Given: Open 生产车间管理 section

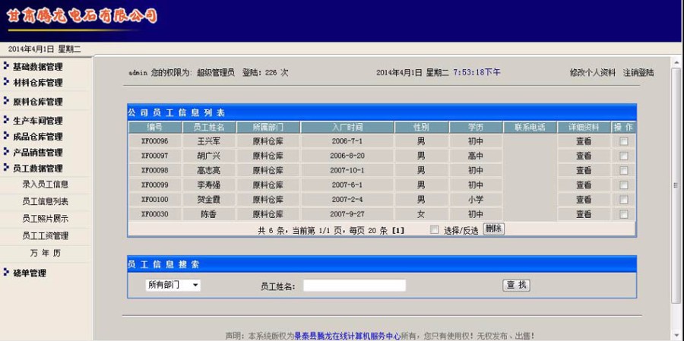Looking at the screenshot, I should point(37,120).
